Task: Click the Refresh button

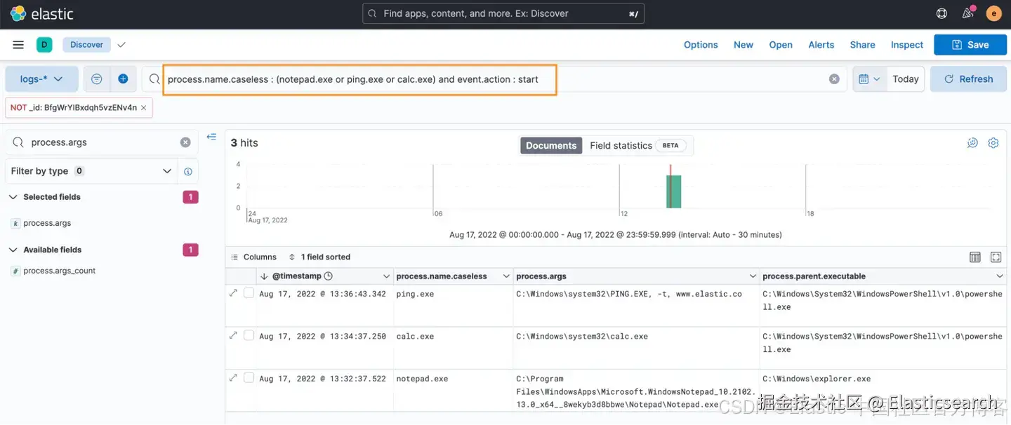Action: tap(968, 79)
